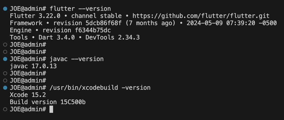
Task: Click blue command marker beside flutter --version
Action: point(5,9)
